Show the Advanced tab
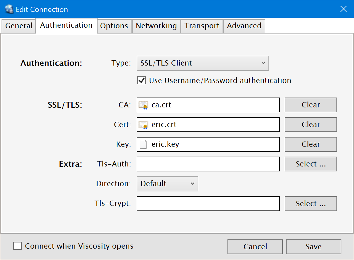Viewport: 354px width, 260px height. (244, 26)
